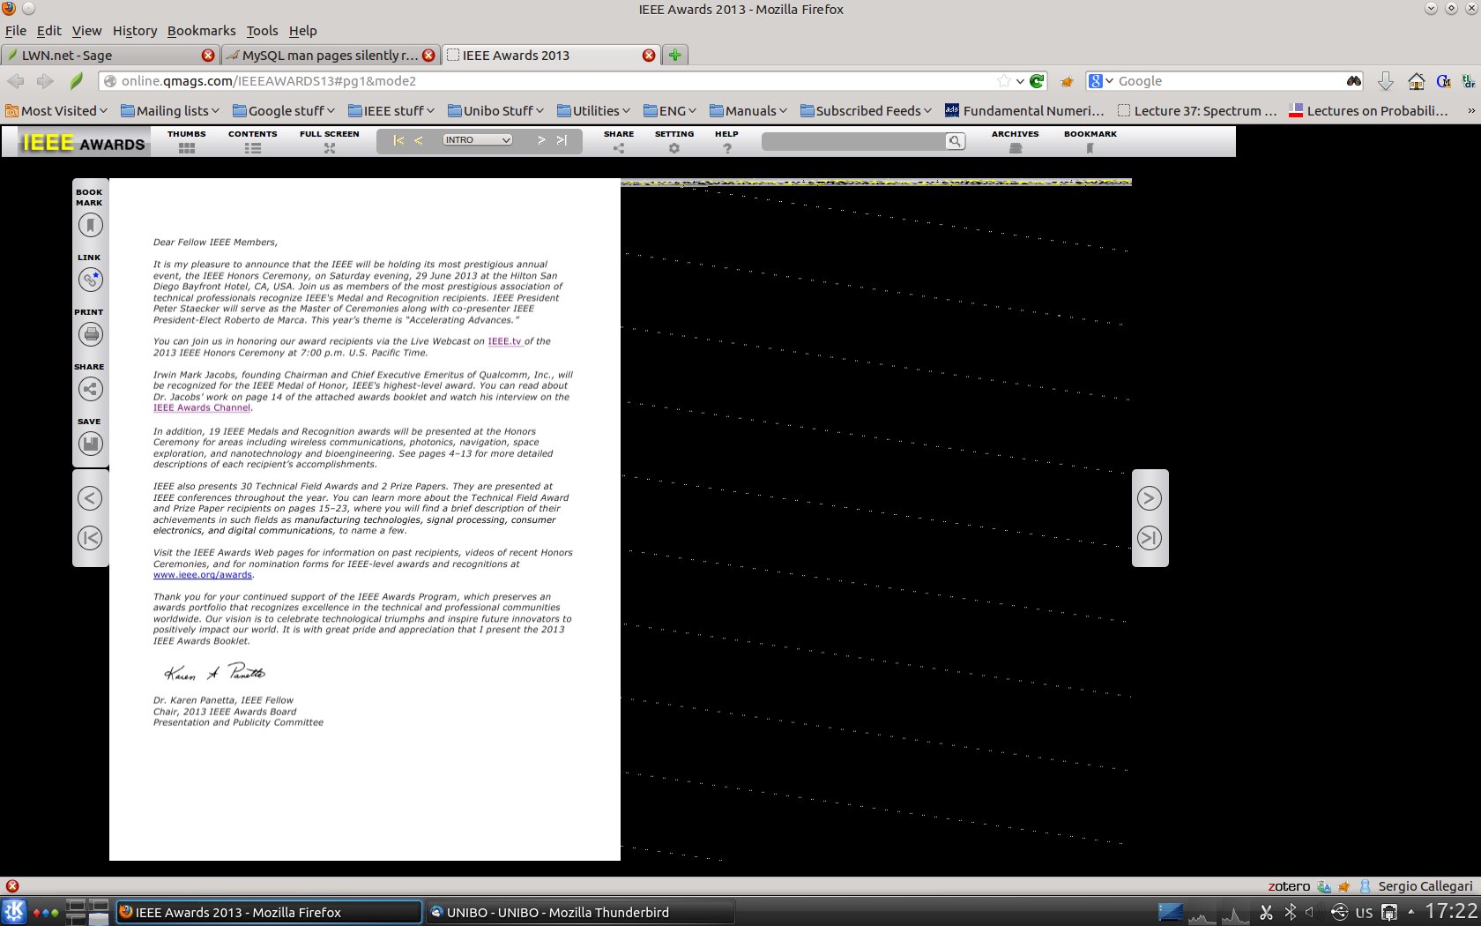Open the IEEE stuff bookmarks dropdown

[x=391, y=111]
